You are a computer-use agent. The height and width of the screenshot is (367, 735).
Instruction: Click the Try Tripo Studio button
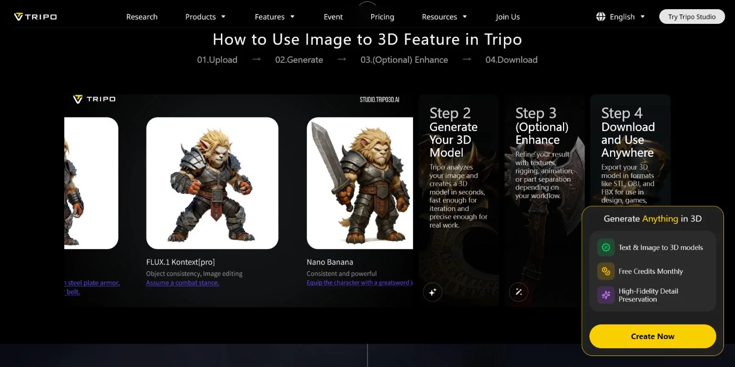(692, 17)
